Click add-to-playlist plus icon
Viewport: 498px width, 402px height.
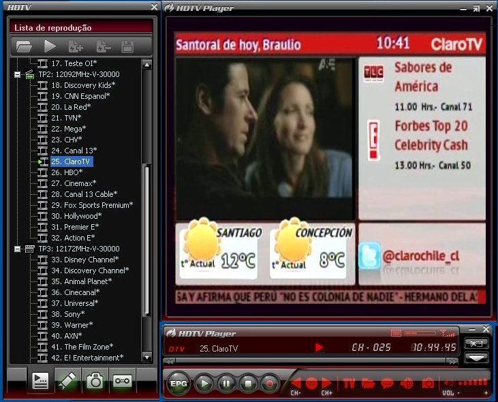pos(76,47)
